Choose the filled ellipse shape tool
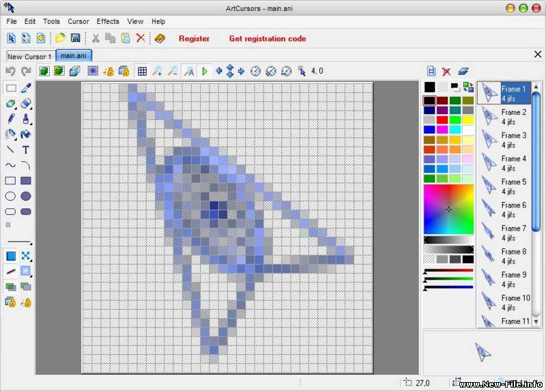The image size is (546, 391). coord(26,197)
